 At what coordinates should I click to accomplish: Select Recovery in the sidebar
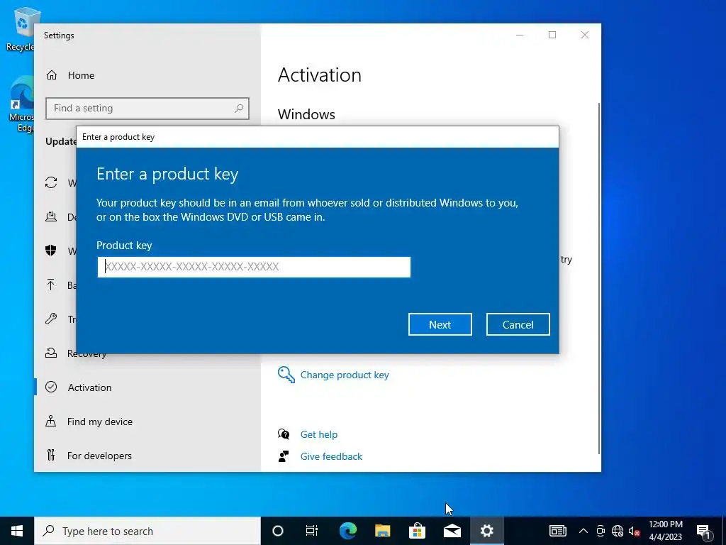(86, 353)
